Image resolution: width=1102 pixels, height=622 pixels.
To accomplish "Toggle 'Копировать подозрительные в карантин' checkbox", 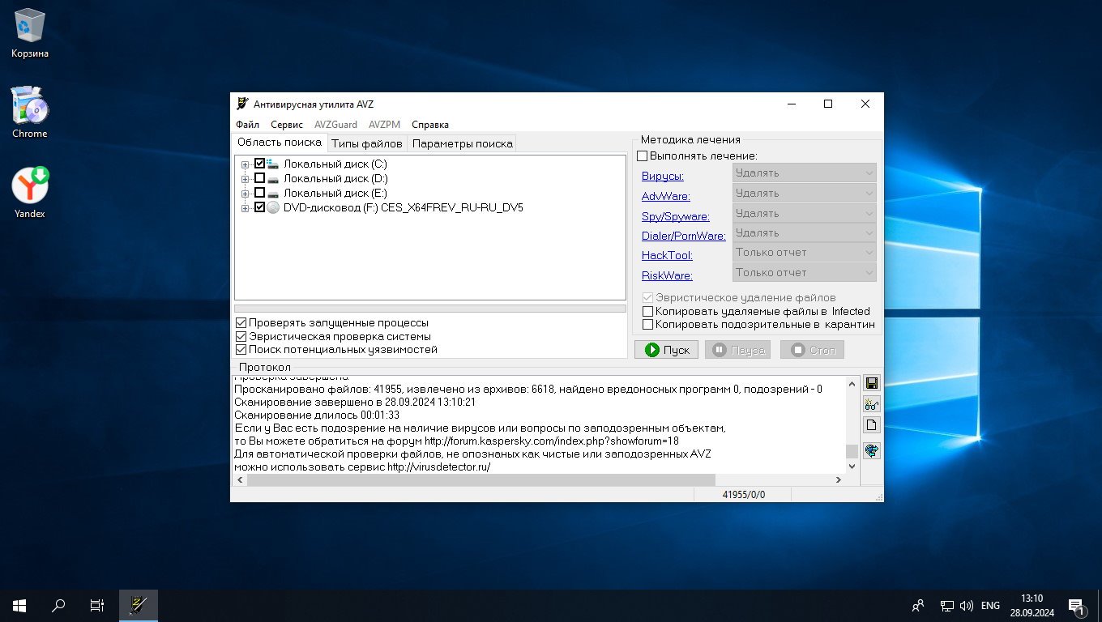I will [x=647, y=325].
